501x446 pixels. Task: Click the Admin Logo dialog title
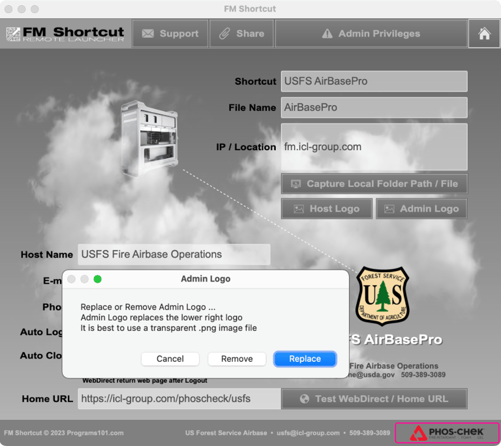205,279
